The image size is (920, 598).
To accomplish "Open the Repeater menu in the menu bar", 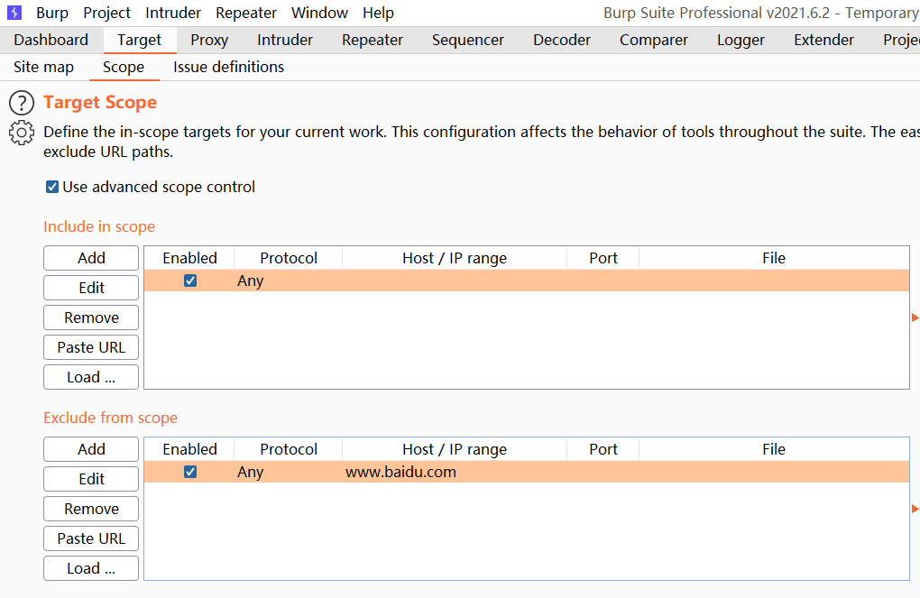I will coord(246,13).
